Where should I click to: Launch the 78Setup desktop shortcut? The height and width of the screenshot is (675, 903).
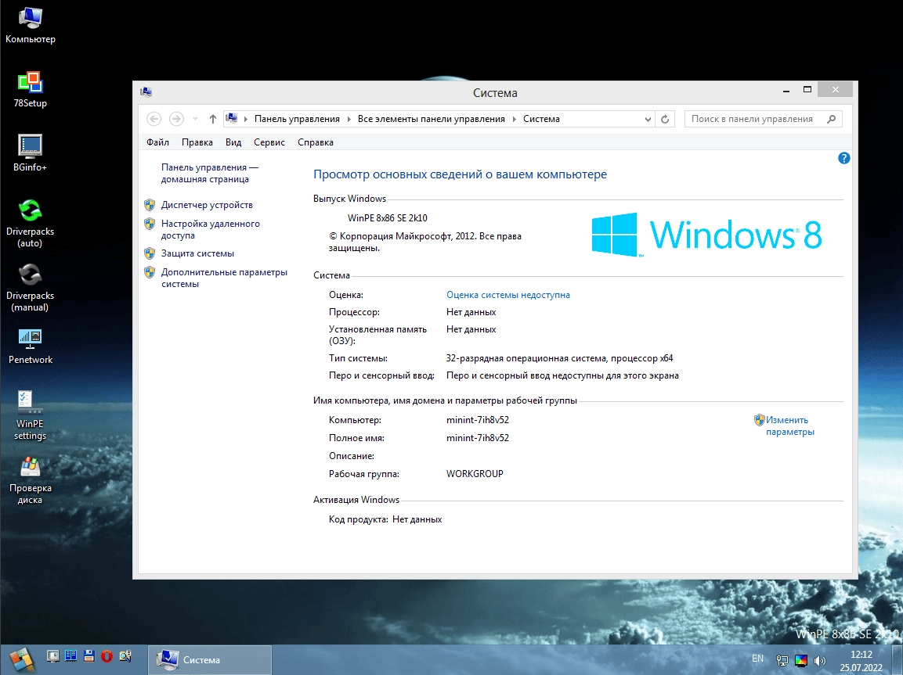pyautogui.click(x=30, y=90)
